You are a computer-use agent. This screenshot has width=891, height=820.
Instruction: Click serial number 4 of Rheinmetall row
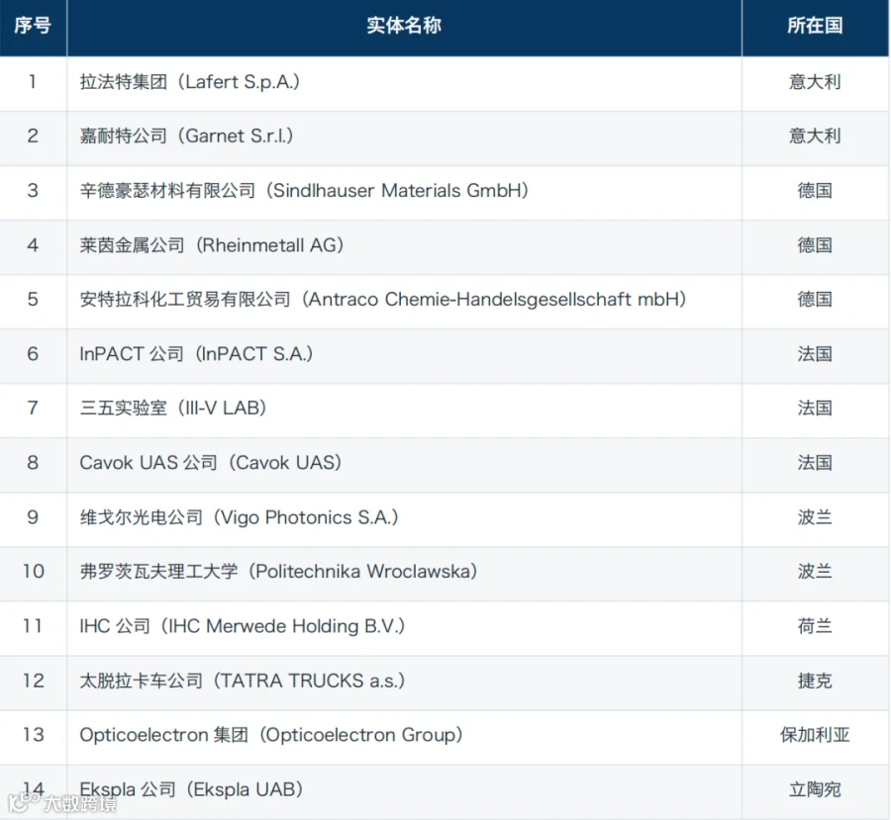[33, 245]
